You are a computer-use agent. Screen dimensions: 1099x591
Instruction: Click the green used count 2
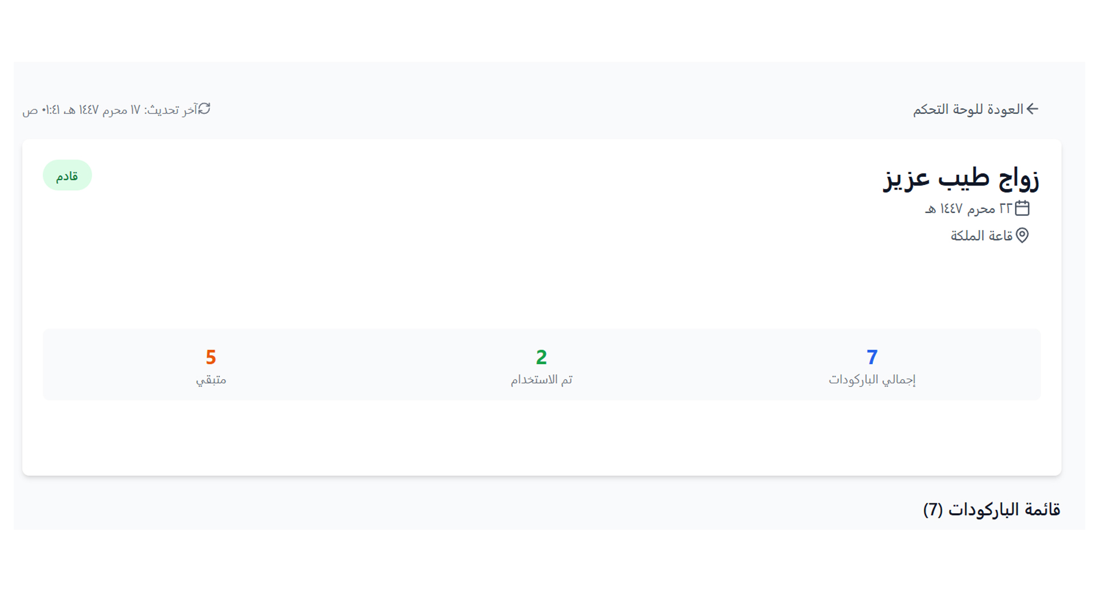pos(541,357)
